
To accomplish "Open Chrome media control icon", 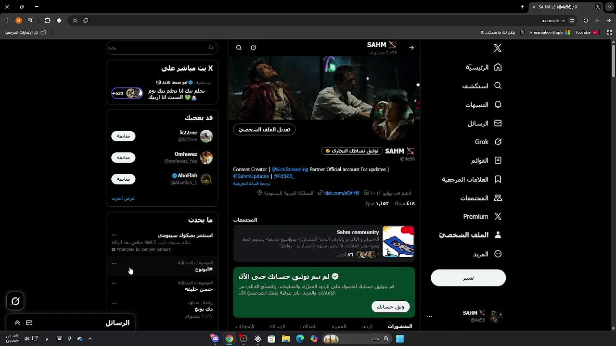I will coord(30,21).
